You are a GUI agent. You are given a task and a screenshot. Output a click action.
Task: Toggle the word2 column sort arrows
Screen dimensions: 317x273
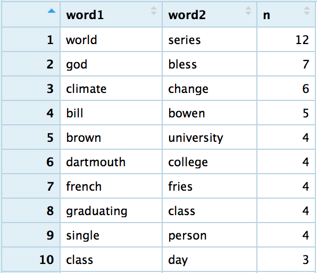pyautogui.click(x=248, y=11)
